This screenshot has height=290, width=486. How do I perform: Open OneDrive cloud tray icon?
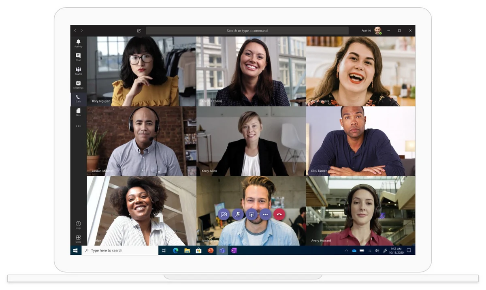click(x=354, y=251)
